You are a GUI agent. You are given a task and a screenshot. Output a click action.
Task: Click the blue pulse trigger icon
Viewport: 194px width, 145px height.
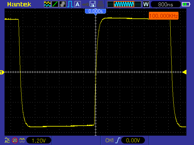tap(70, 4)
